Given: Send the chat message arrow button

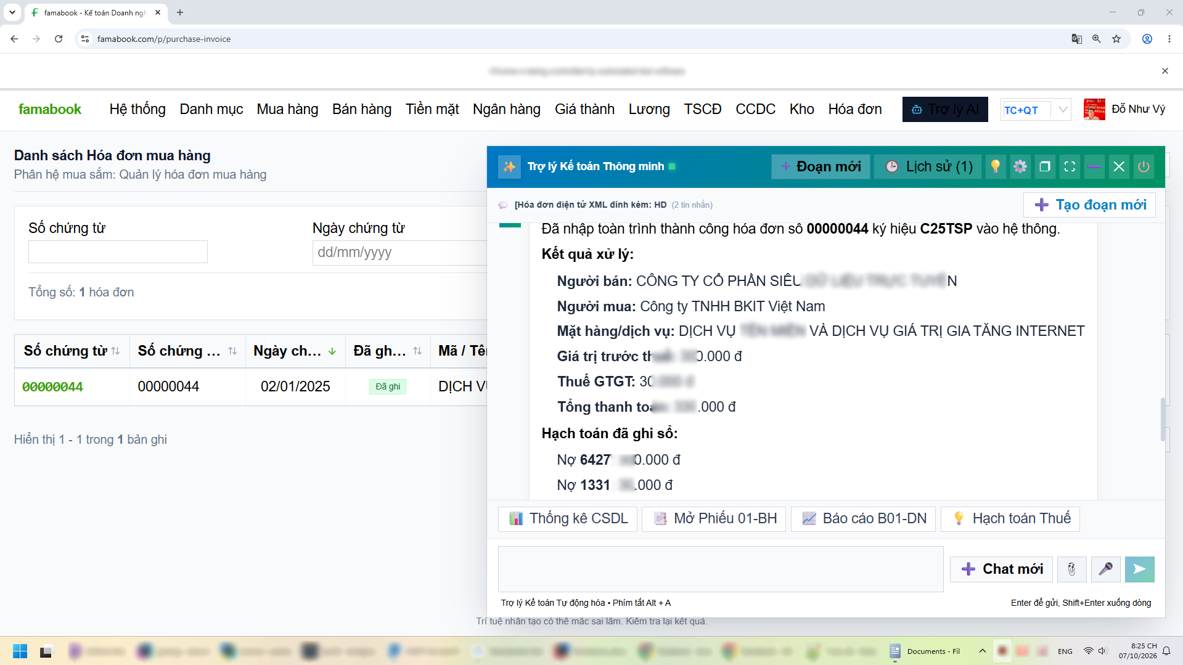Looking at the screenshot, I should point(1139,569).
